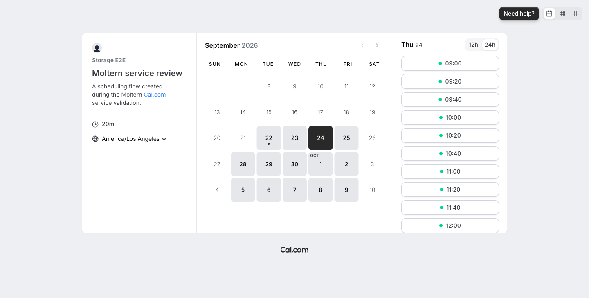This screenshot has height=298, width=589.
Task: Select October 7 date
Action: coord(294,190)
